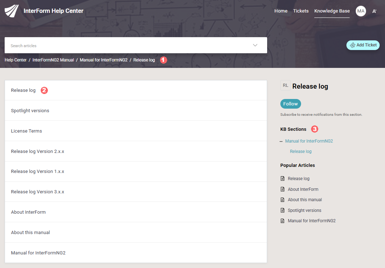Screen dimensions: 385x268
Task: Click the Subscribe to receive notifications text
Action: pos(321,114)
